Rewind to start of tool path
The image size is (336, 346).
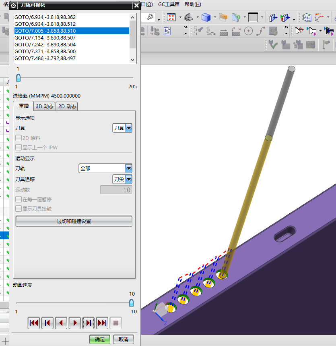[x=34, y=323]
